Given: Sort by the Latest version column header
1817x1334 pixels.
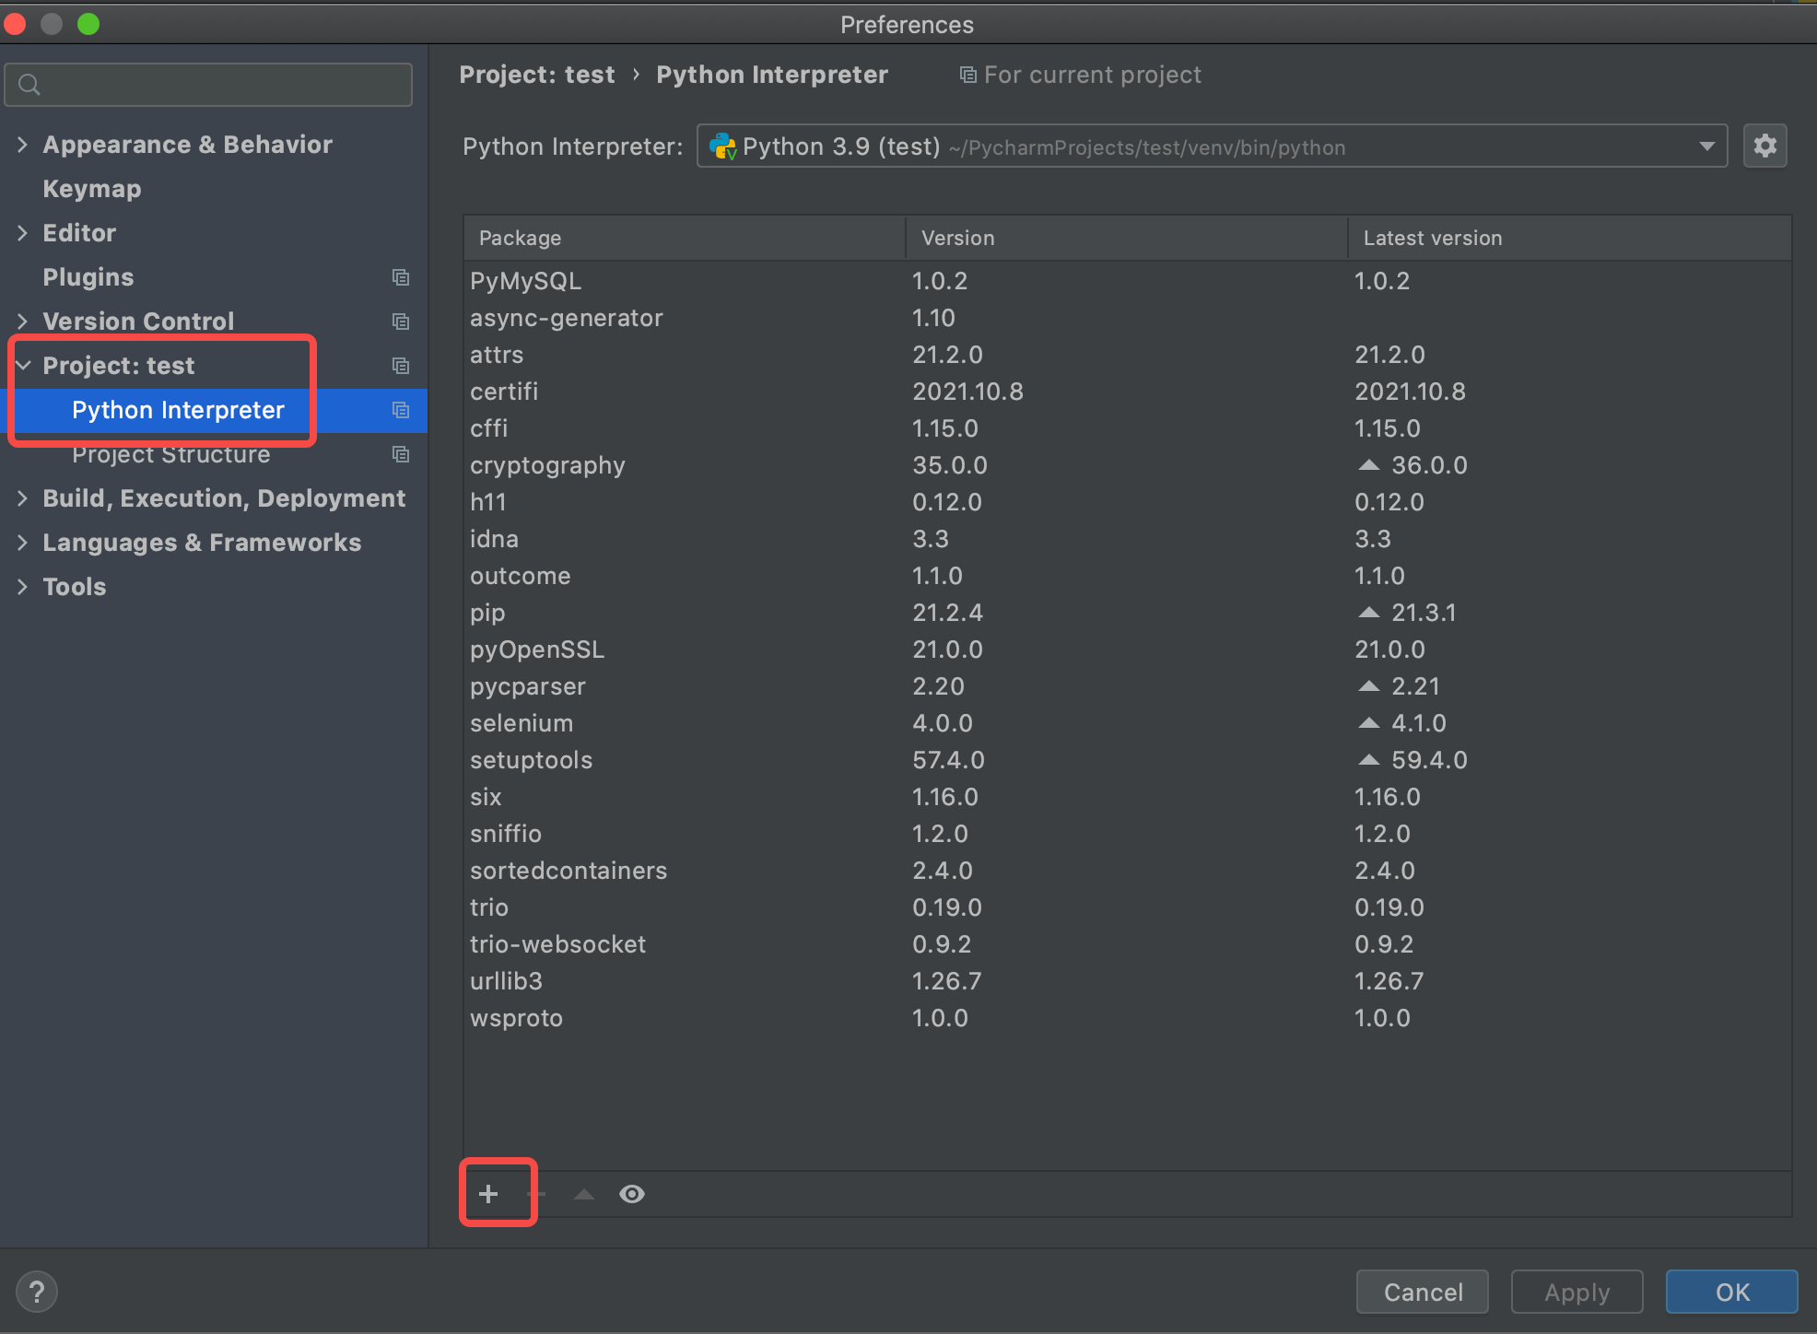Looking at the screenshot, I should pos(1432,238).
